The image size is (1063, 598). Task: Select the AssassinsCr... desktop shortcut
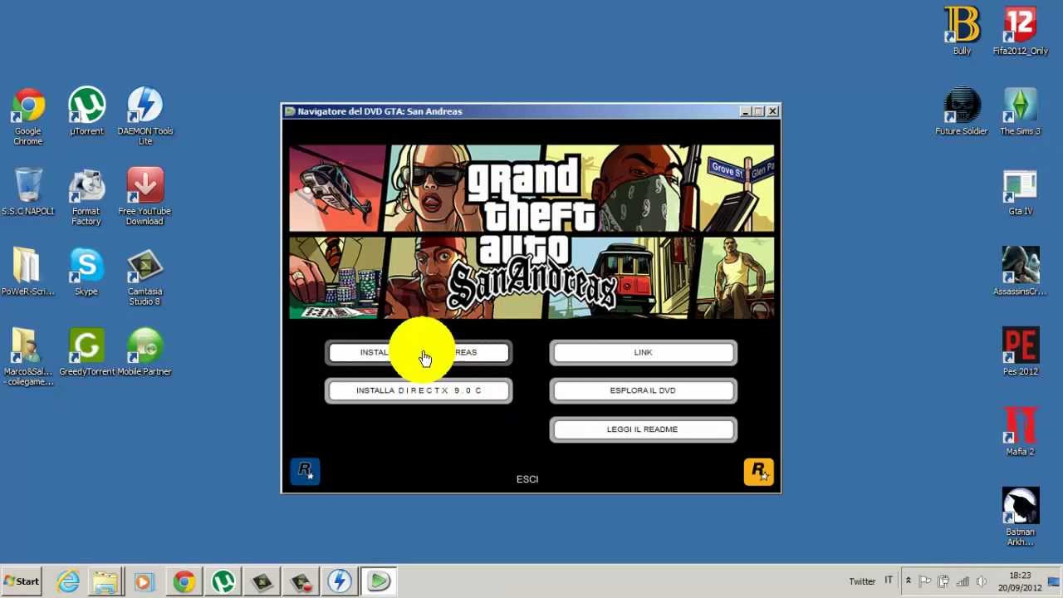1021,272
